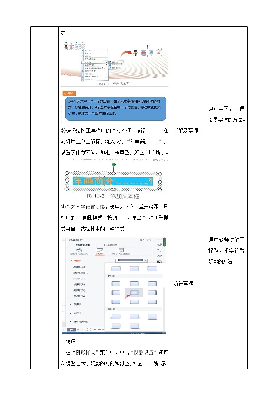Click the 距离(D) shadow option
Image resolution: width=278 pixels, height=393 pixels.
pyautogui.click(x=79, y=290)
